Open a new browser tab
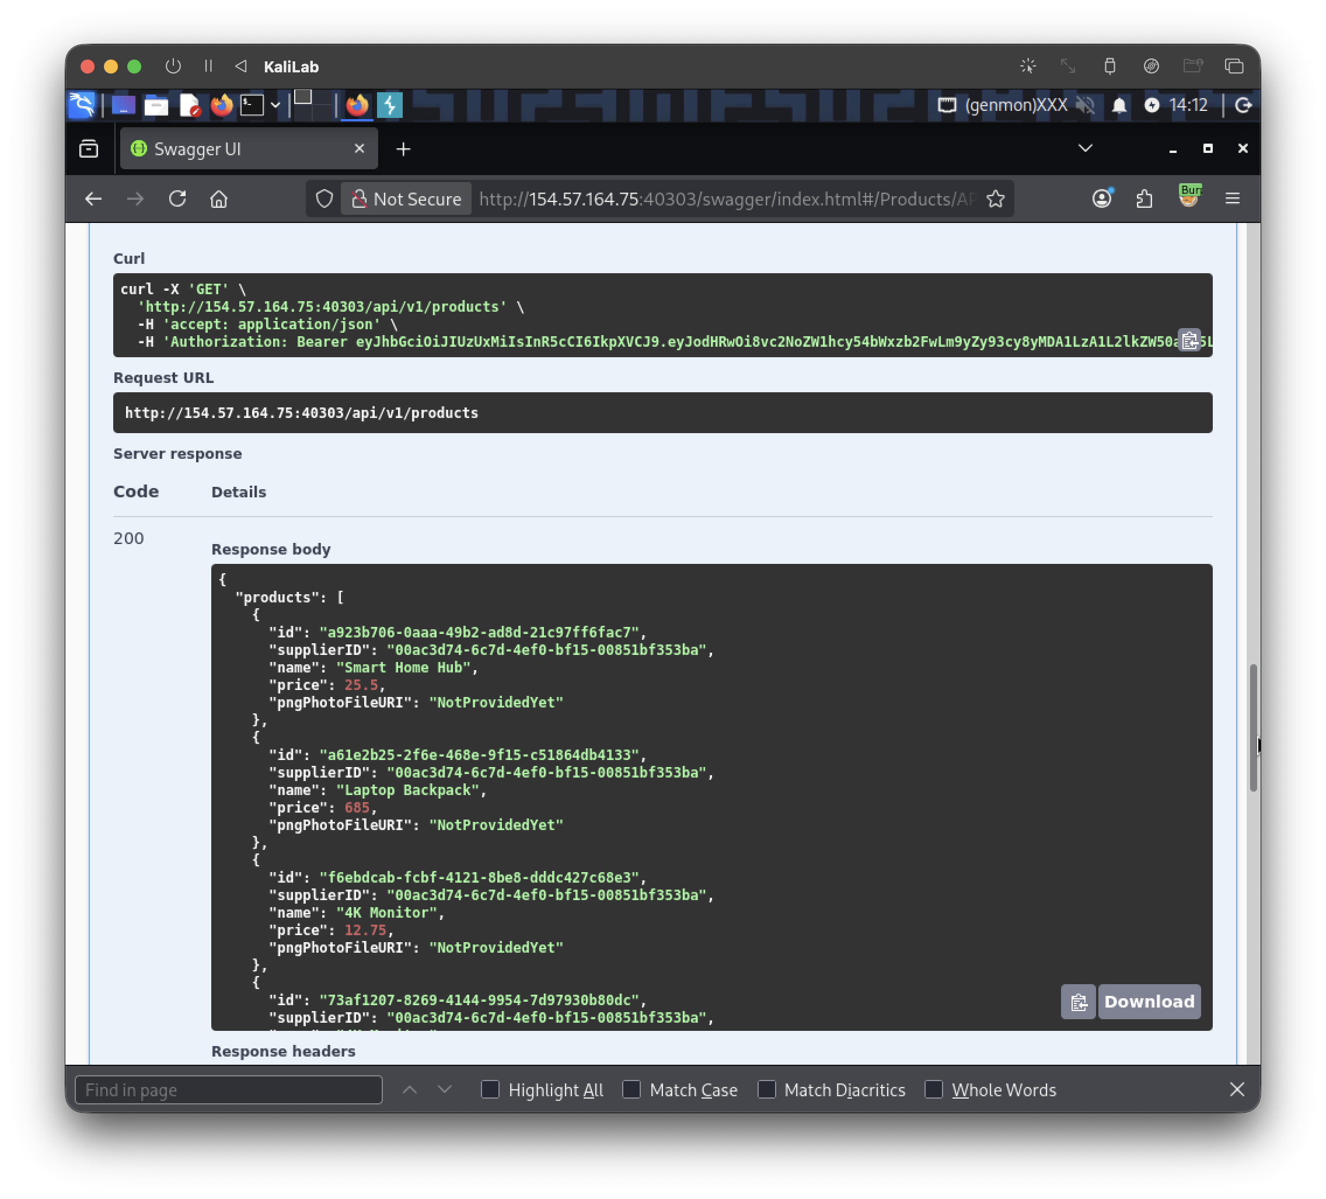Screen dimensions: 1326x1199 (x=403, y=149)
